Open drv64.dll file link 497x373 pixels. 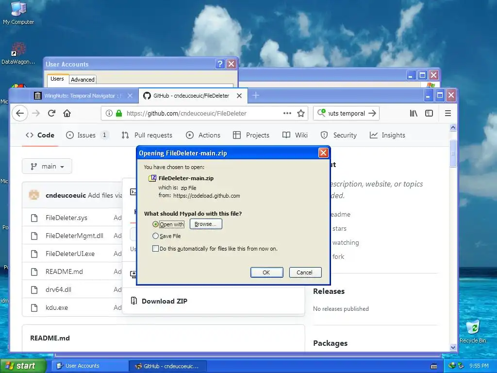pyautogui.click(x=58, y=289)
